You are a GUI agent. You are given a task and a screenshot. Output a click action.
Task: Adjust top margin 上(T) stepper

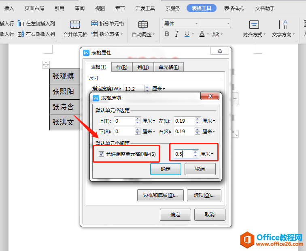tap(138, 121)
